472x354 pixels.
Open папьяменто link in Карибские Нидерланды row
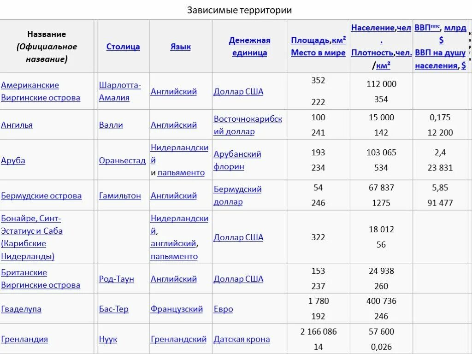(x=174, y=256)
